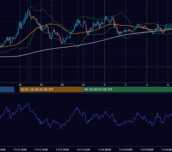This screenshot has width=172, height=152.
Task: Click the hour label 22 on price axis
Action: pyautogui.click(x=83, y=85)
